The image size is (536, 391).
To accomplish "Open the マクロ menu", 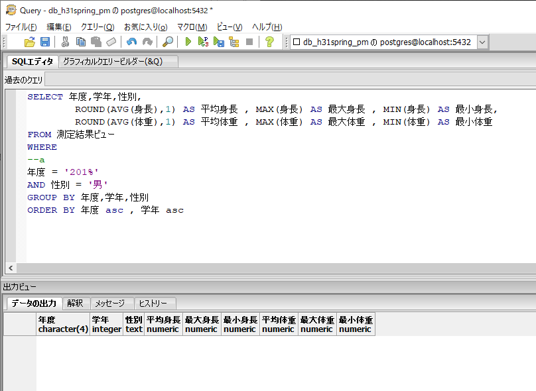I will click(x=192, y=27).
